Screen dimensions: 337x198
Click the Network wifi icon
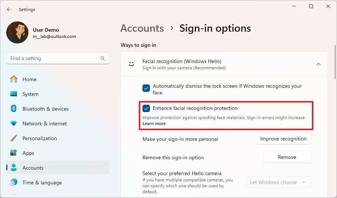click(14, 124)
